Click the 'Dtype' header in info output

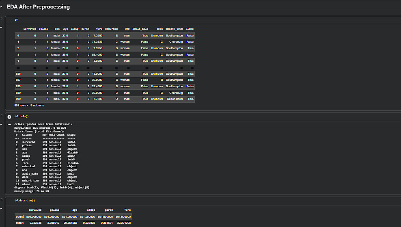71,134
